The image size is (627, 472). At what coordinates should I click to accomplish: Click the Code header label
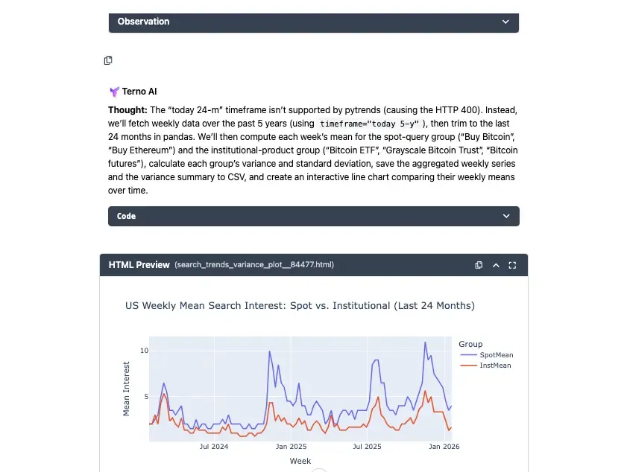tap(126, 217)
